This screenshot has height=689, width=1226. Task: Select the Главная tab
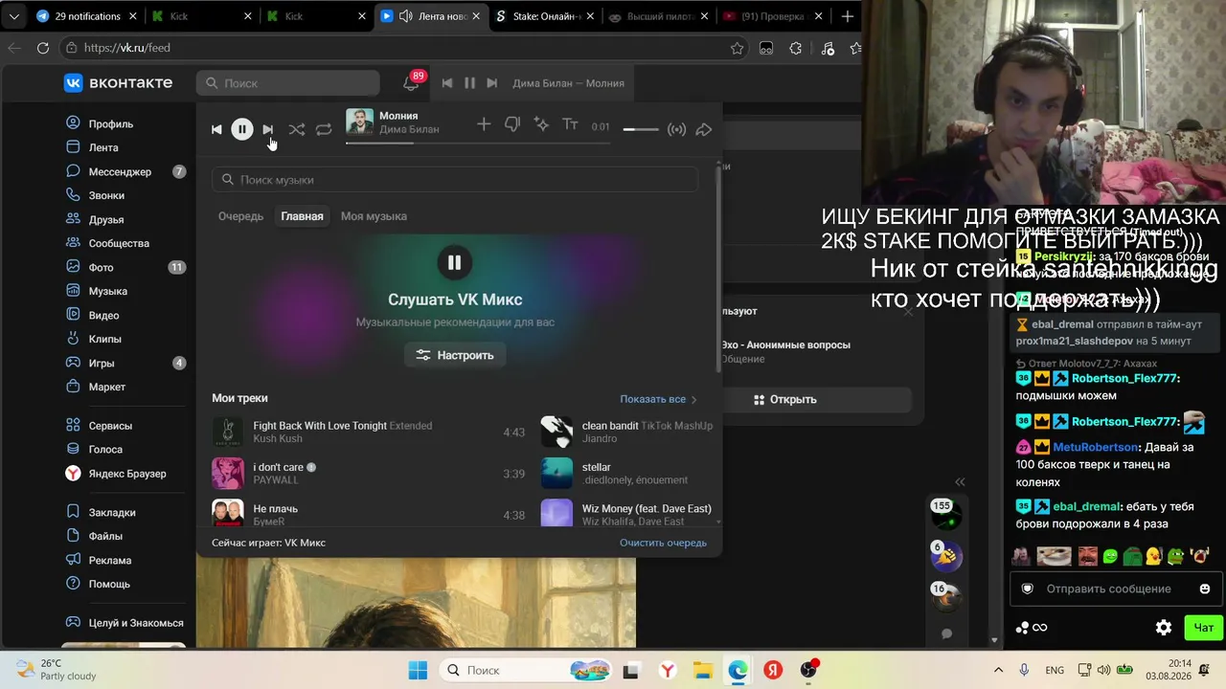coord(302,216)
